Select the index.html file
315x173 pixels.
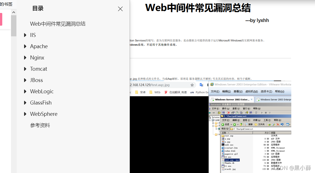229,151
